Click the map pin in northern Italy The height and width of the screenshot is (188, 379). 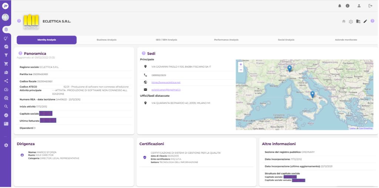(289, 68)
